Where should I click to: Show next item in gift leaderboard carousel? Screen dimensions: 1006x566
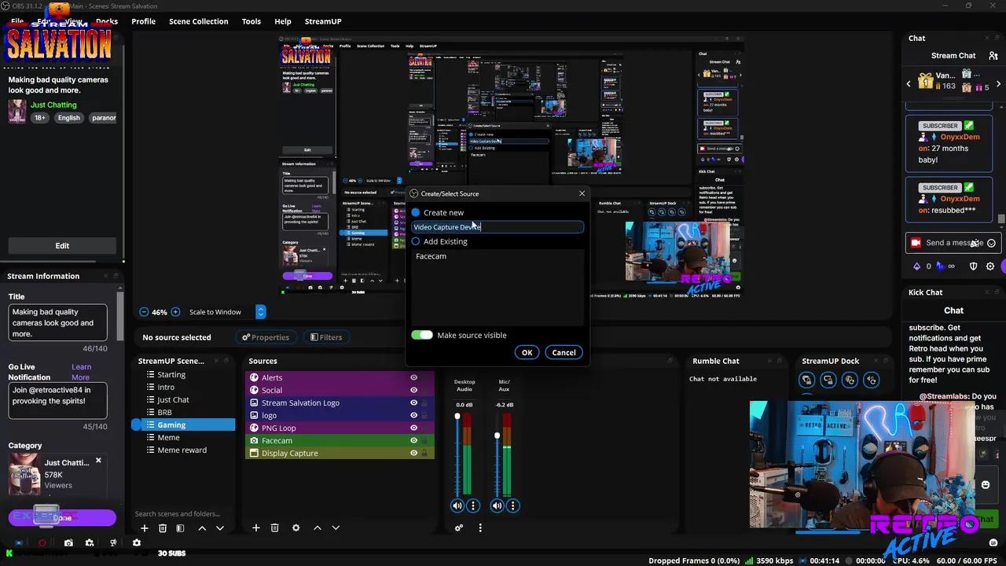[998, 83]
